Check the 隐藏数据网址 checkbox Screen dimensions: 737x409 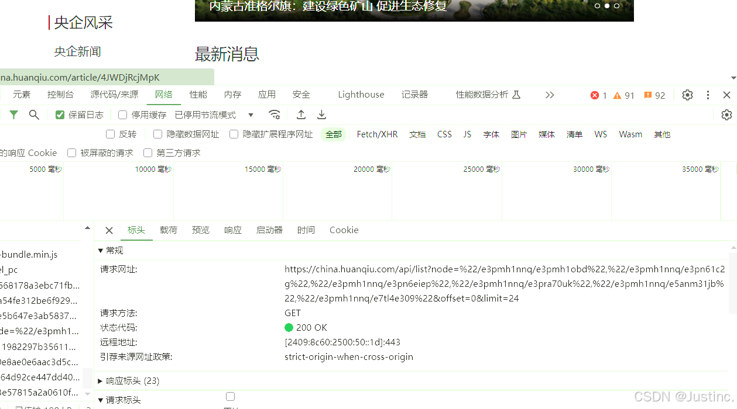[157, 134]
